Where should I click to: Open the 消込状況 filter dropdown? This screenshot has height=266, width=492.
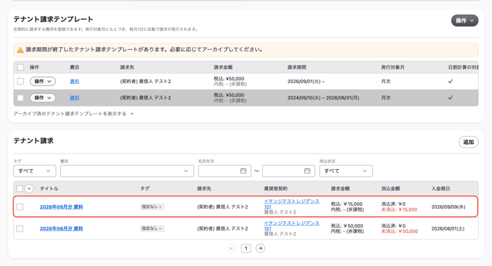346,171
